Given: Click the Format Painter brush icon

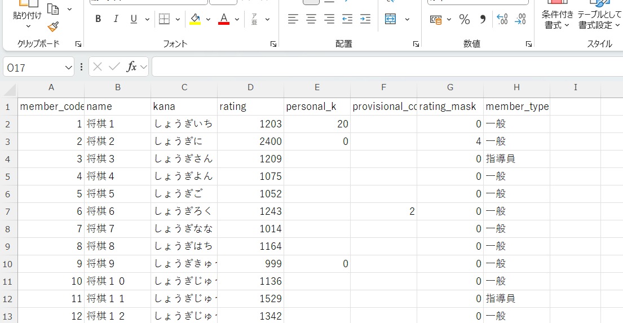Looking at the screenshot, I should point(53,26).
